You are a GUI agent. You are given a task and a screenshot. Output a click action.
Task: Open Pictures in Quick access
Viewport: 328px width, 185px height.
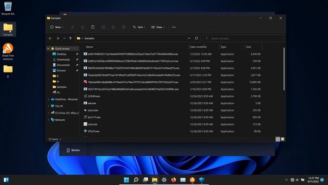click(x=61, y=70)
